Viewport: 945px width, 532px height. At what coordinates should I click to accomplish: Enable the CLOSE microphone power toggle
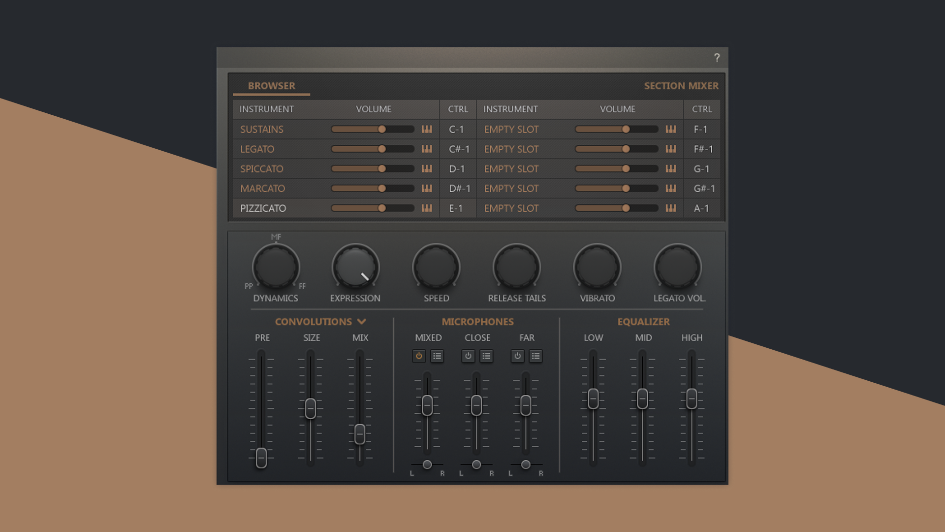coord(468,356)
